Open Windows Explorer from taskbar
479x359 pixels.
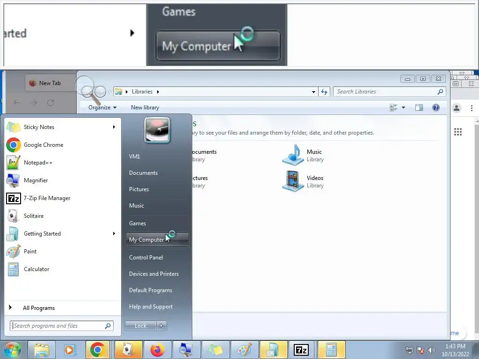(42, 350)
